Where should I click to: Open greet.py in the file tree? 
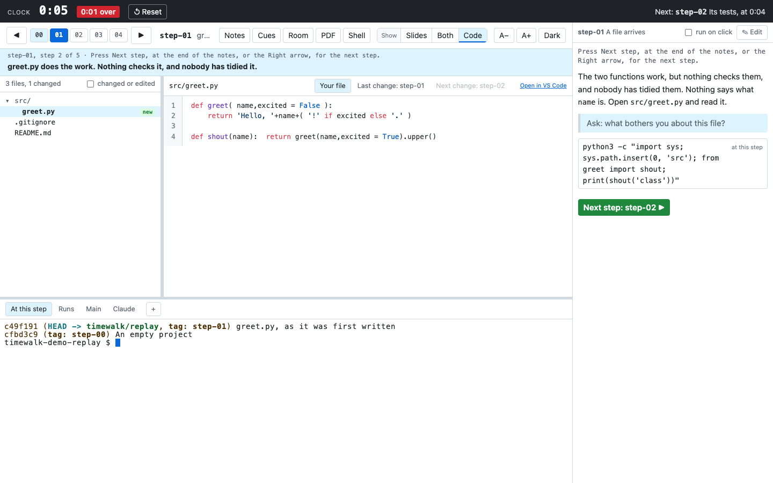click(x=81, y=112)
